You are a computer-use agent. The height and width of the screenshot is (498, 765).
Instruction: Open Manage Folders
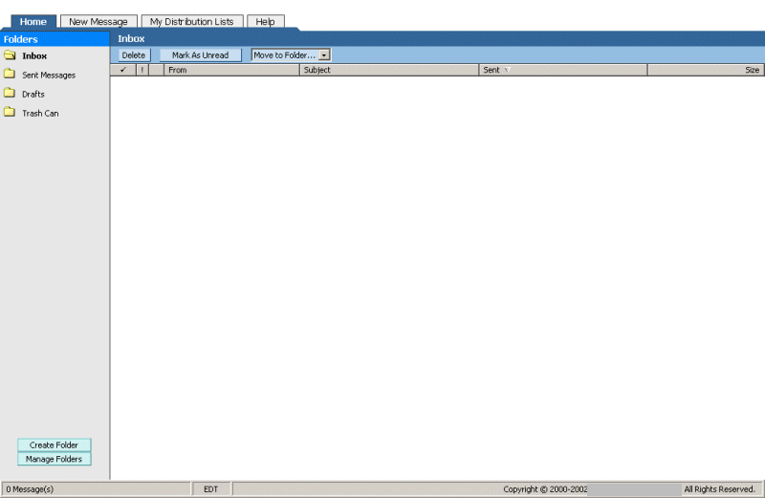tap(54, 460)
